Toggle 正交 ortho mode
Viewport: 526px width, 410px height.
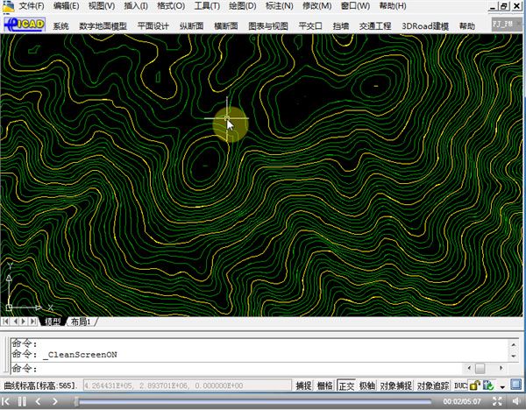point(346,385)
